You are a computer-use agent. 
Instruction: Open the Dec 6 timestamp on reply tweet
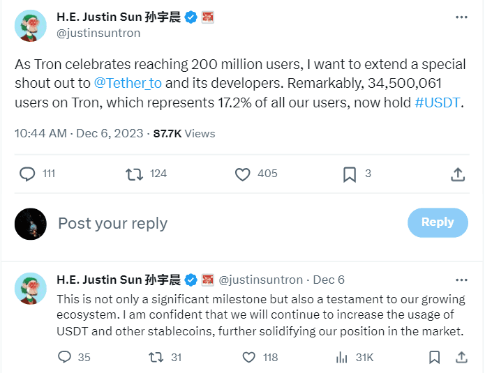[329, 280]
